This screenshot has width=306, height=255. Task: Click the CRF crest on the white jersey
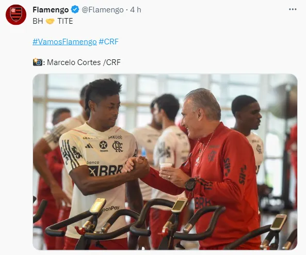118,146
